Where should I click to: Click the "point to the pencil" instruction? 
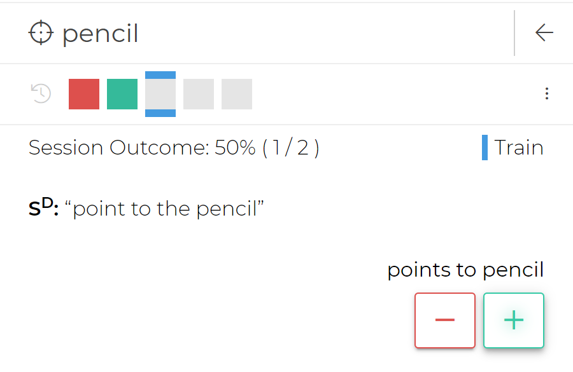[x=164, y=209]
